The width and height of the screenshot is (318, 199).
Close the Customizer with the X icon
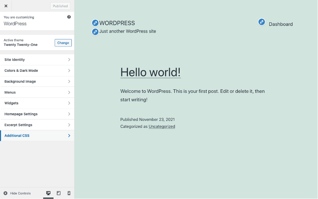[6, 6]
